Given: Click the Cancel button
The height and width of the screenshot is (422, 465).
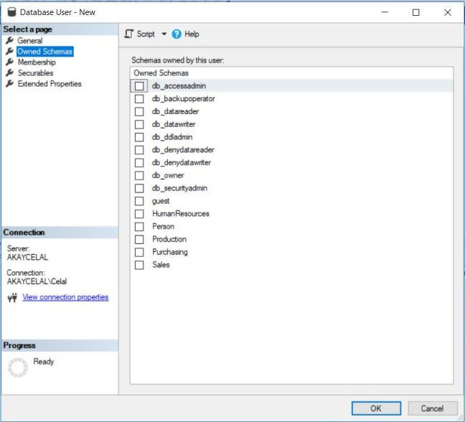Looking at the screenshot, I should [432, 408].
